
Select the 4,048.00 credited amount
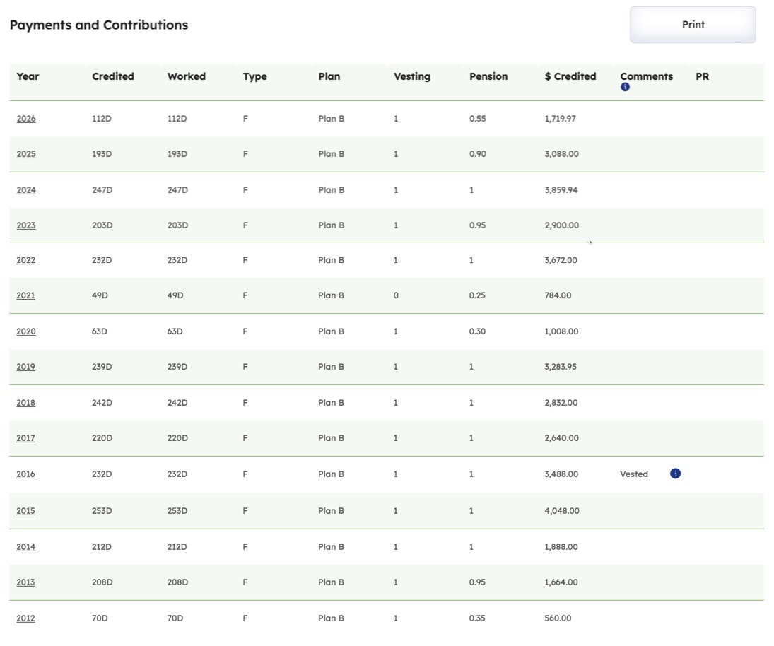click(562, 511)
